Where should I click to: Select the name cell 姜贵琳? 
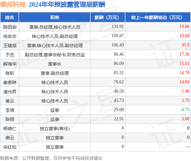pos(10,82)
